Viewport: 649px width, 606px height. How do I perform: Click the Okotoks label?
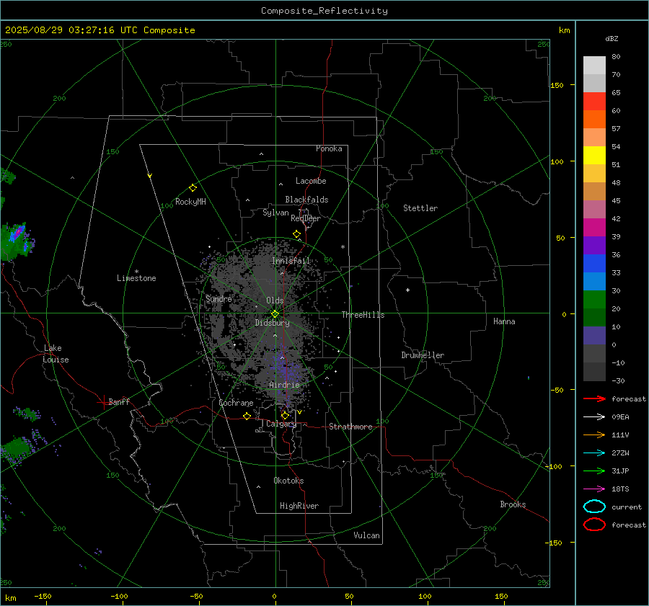pyautogui.click(x=288, y=481)
